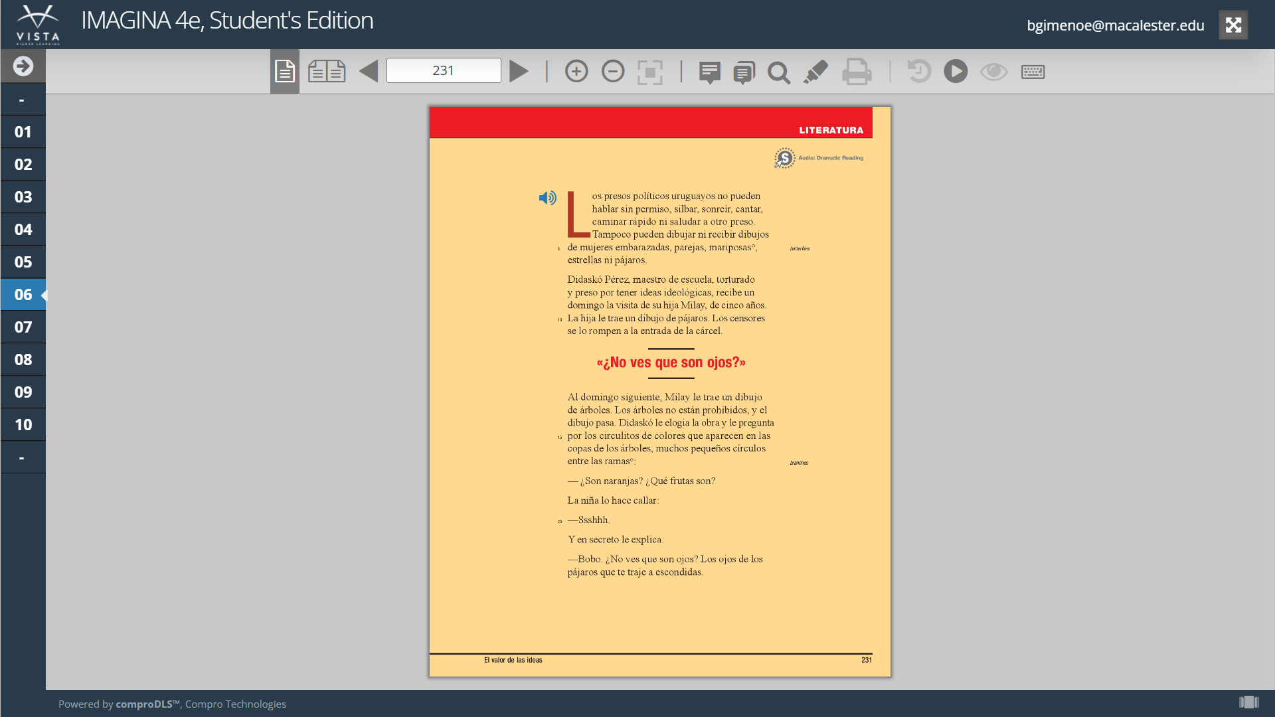Switch to two-page spread view
The width and height of the screenshot is (1275, 717).
(327, 71)
